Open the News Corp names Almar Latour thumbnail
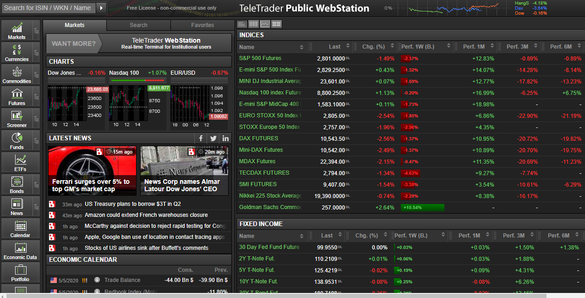 point(184,171)
